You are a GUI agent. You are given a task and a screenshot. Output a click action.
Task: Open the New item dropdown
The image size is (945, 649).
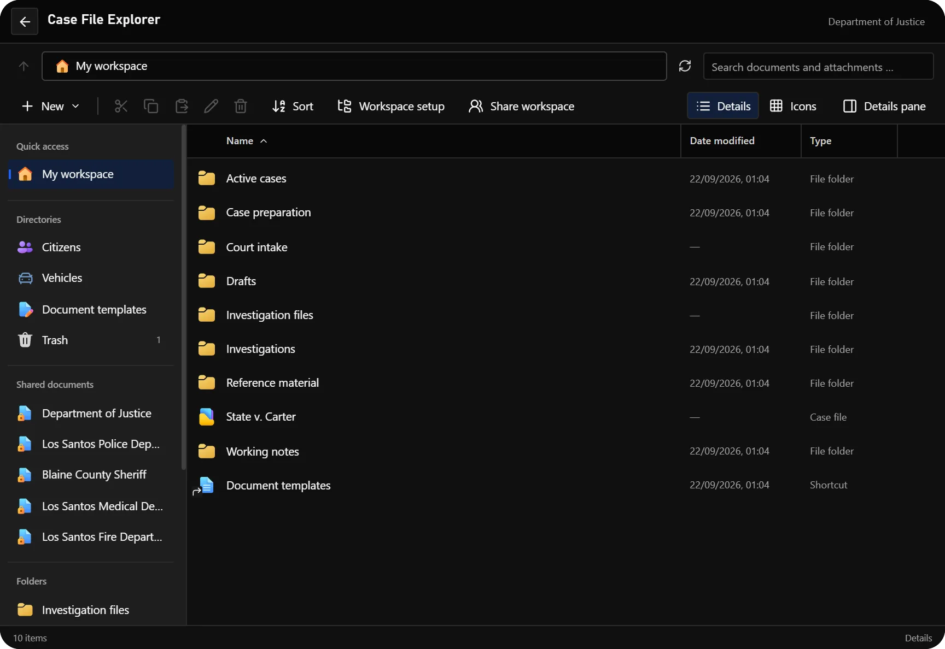click(50, 106)
